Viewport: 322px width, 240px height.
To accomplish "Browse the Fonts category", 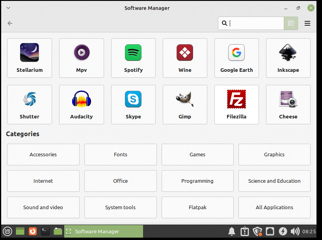I will click(121, 154).
